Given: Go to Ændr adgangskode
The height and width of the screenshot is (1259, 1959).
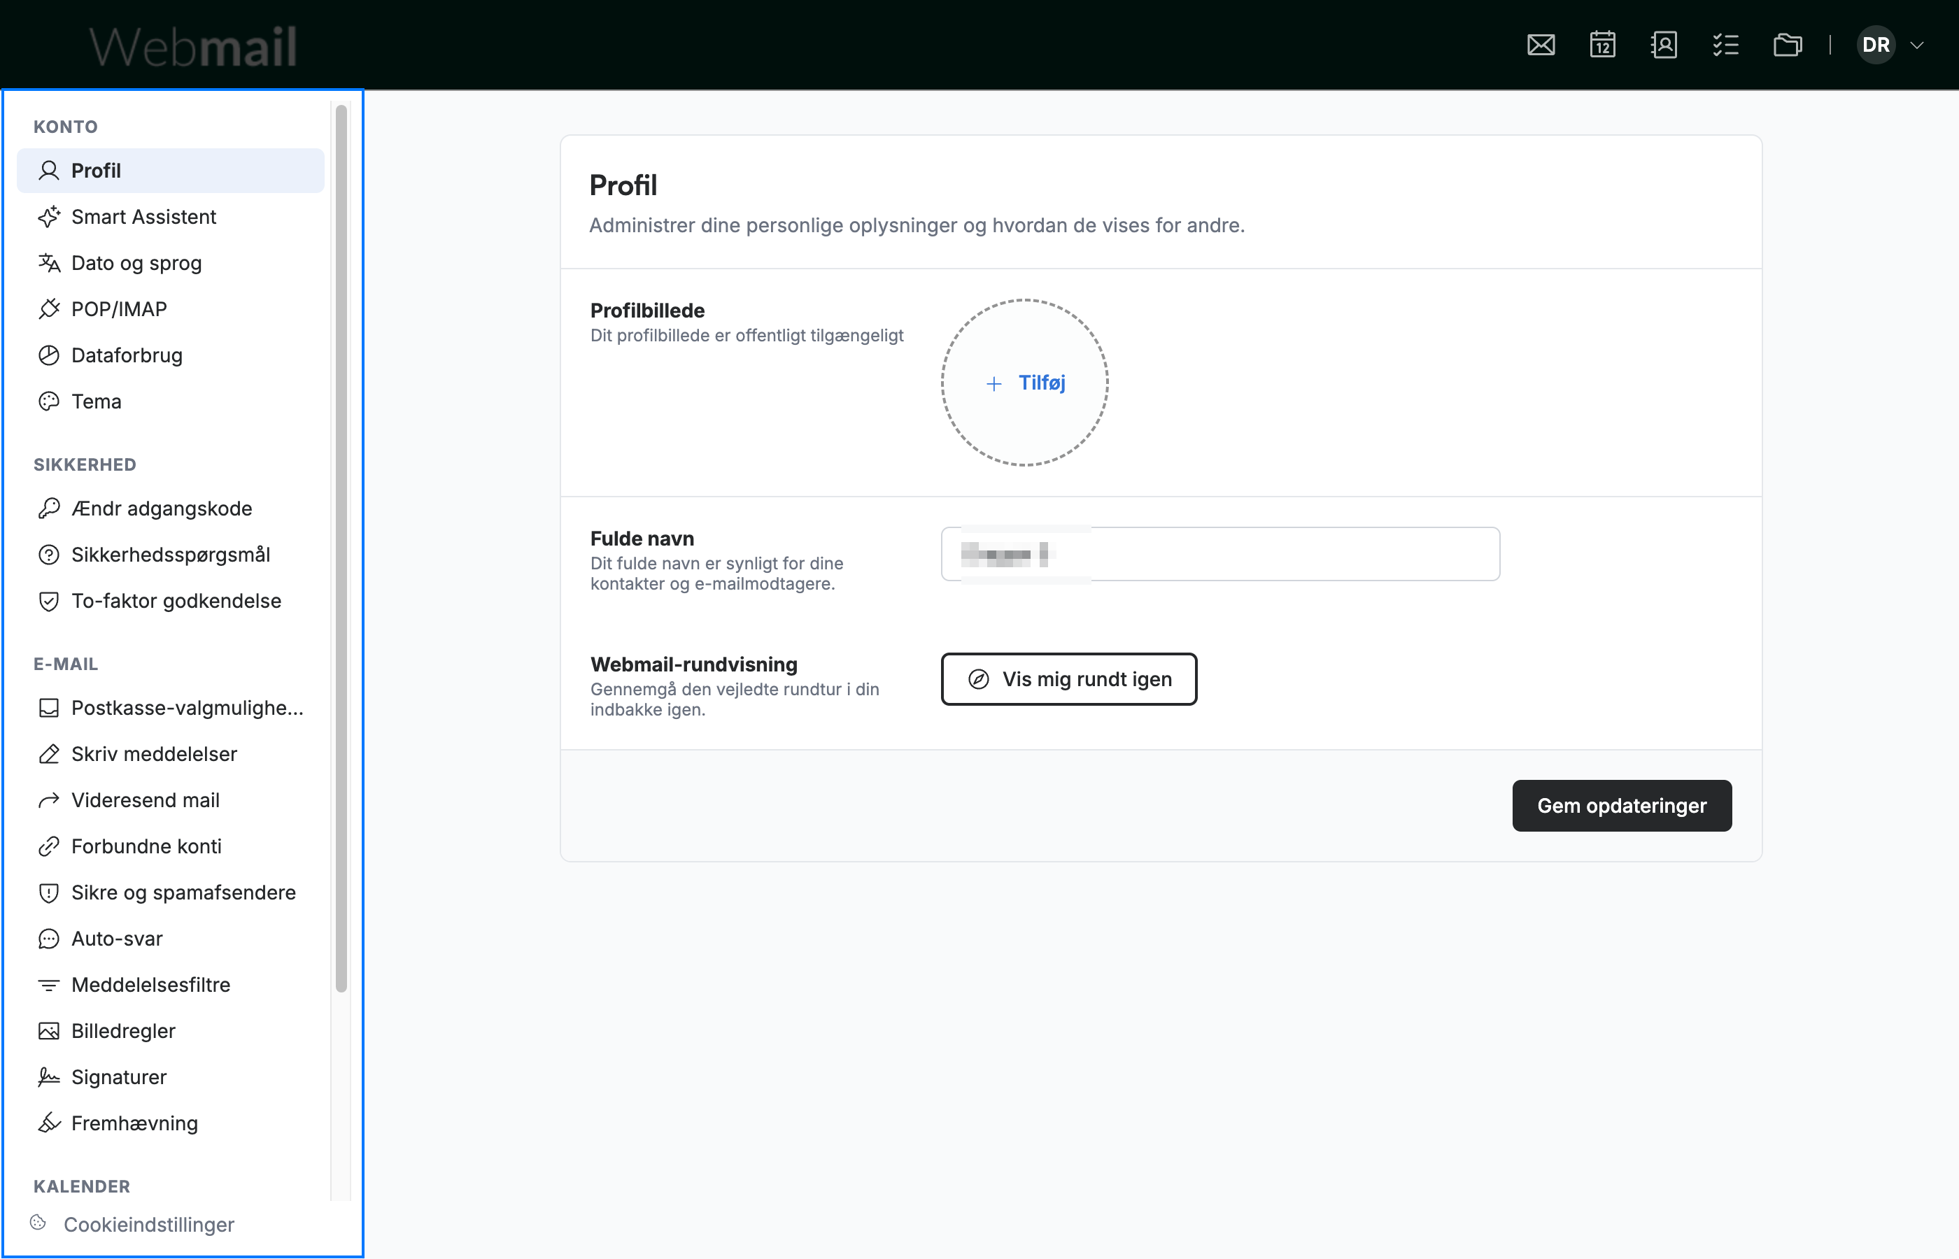Looking at the screenshot, I should coord(170,508).
